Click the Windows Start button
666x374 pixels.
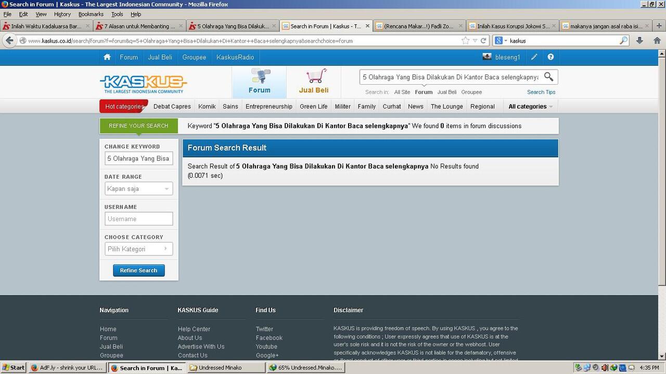point(14,368)
